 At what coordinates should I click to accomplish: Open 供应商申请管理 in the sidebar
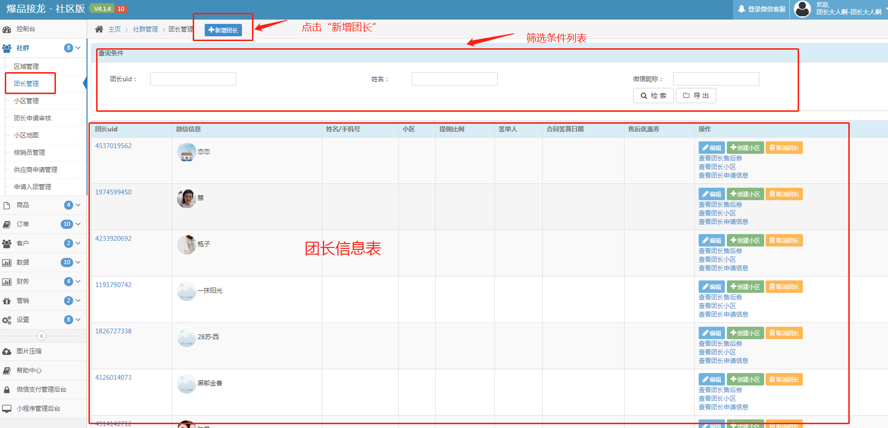pos(35,170)
